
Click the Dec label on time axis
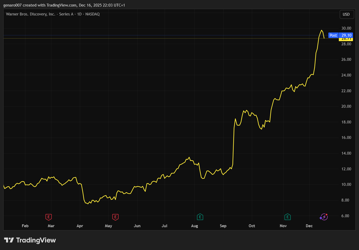point(309,226)
